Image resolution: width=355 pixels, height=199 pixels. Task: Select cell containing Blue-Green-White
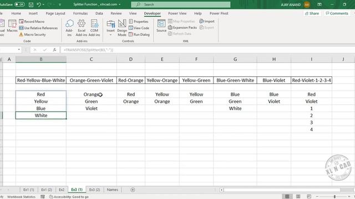pos(235,80)
